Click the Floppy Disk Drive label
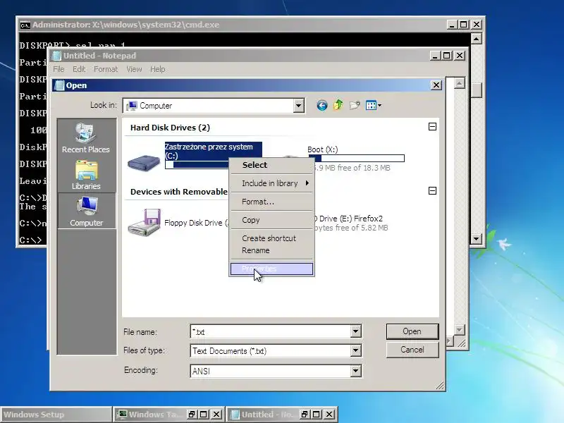Viewport: 564px width, 423px height. [197, 223]
